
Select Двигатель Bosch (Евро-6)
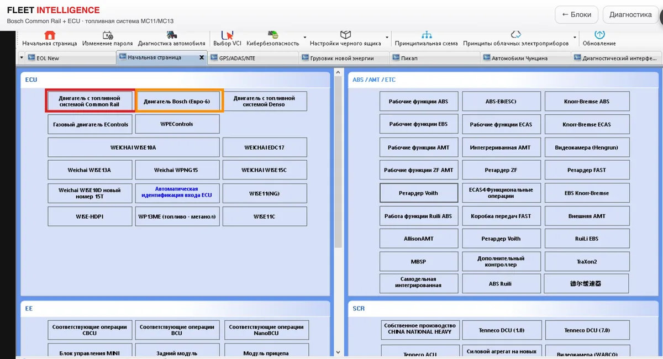(x=177, y=102)
